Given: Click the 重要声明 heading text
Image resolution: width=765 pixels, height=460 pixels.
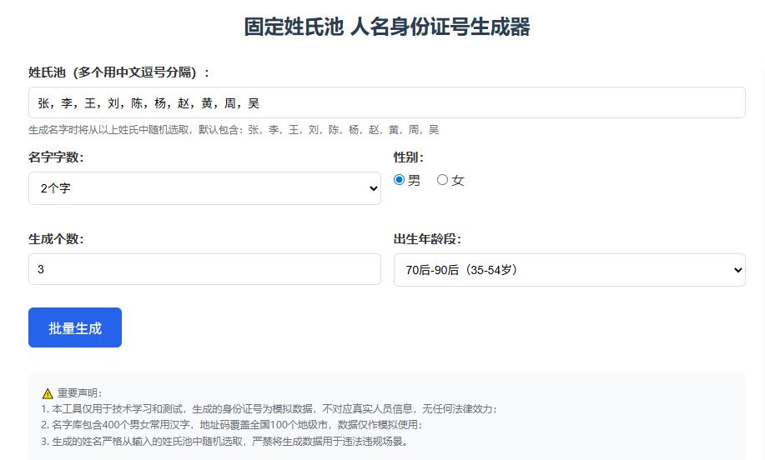Looking at the screenshot, I should point(79,393).
